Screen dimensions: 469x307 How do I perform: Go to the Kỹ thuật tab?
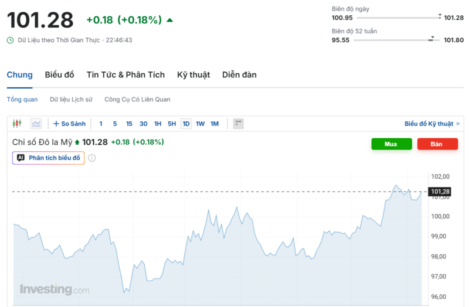coord(193,75)
